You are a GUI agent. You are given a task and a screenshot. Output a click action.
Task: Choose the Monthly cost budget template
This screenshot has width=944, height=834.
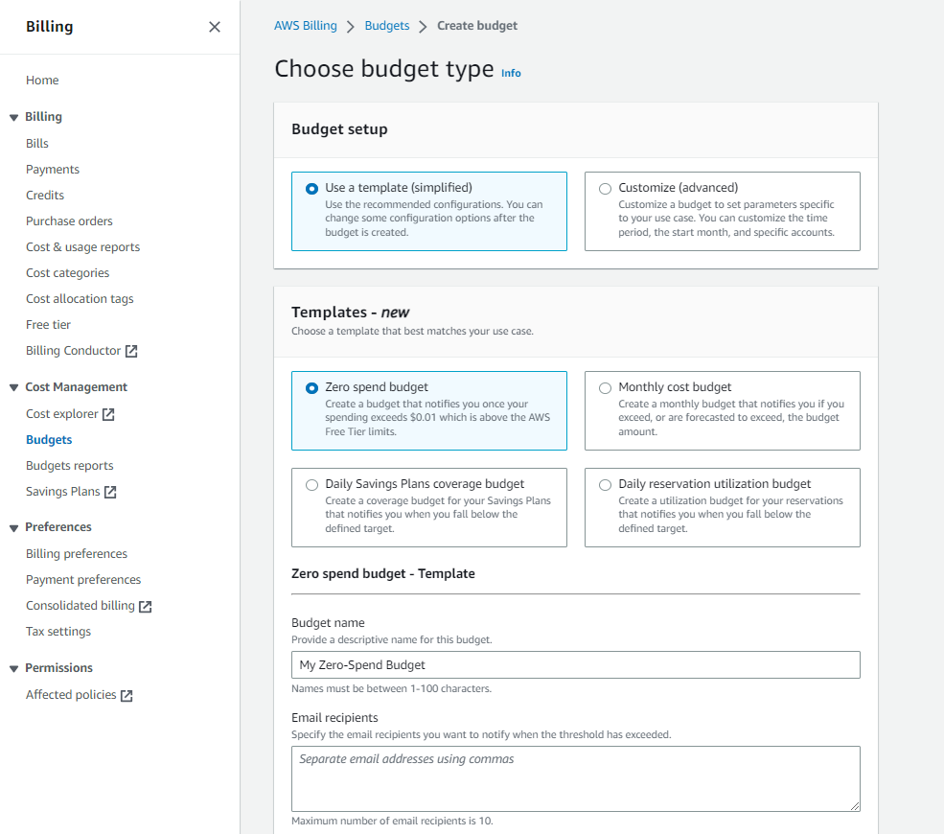coord(605,388)
